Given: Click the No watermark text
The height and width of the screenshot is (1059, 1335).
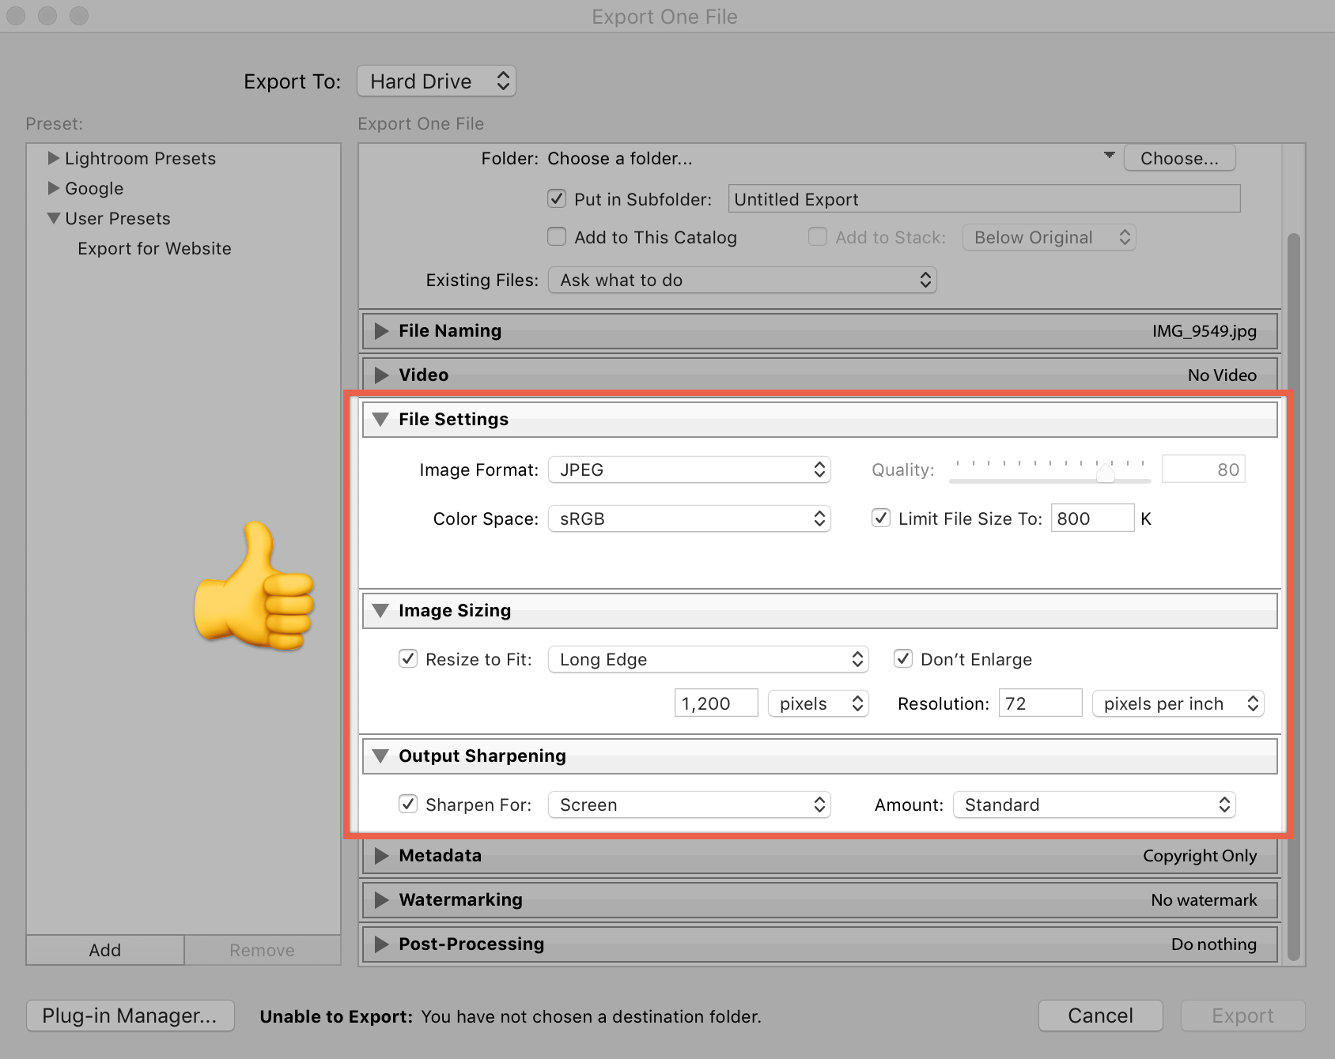Looking at the screenshot, I should coord(1204,899).
